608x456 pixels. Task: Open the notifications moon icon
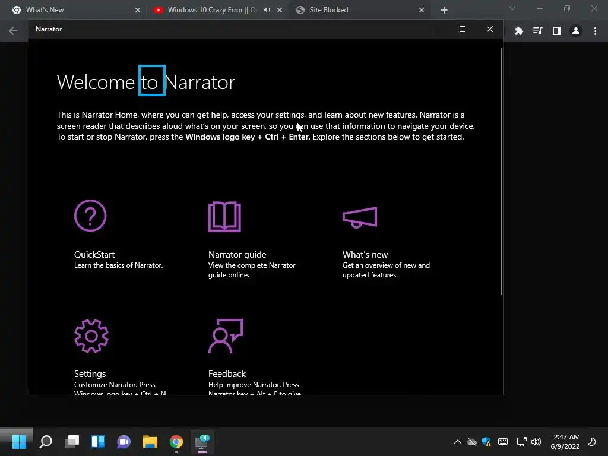tap(592, 442)
